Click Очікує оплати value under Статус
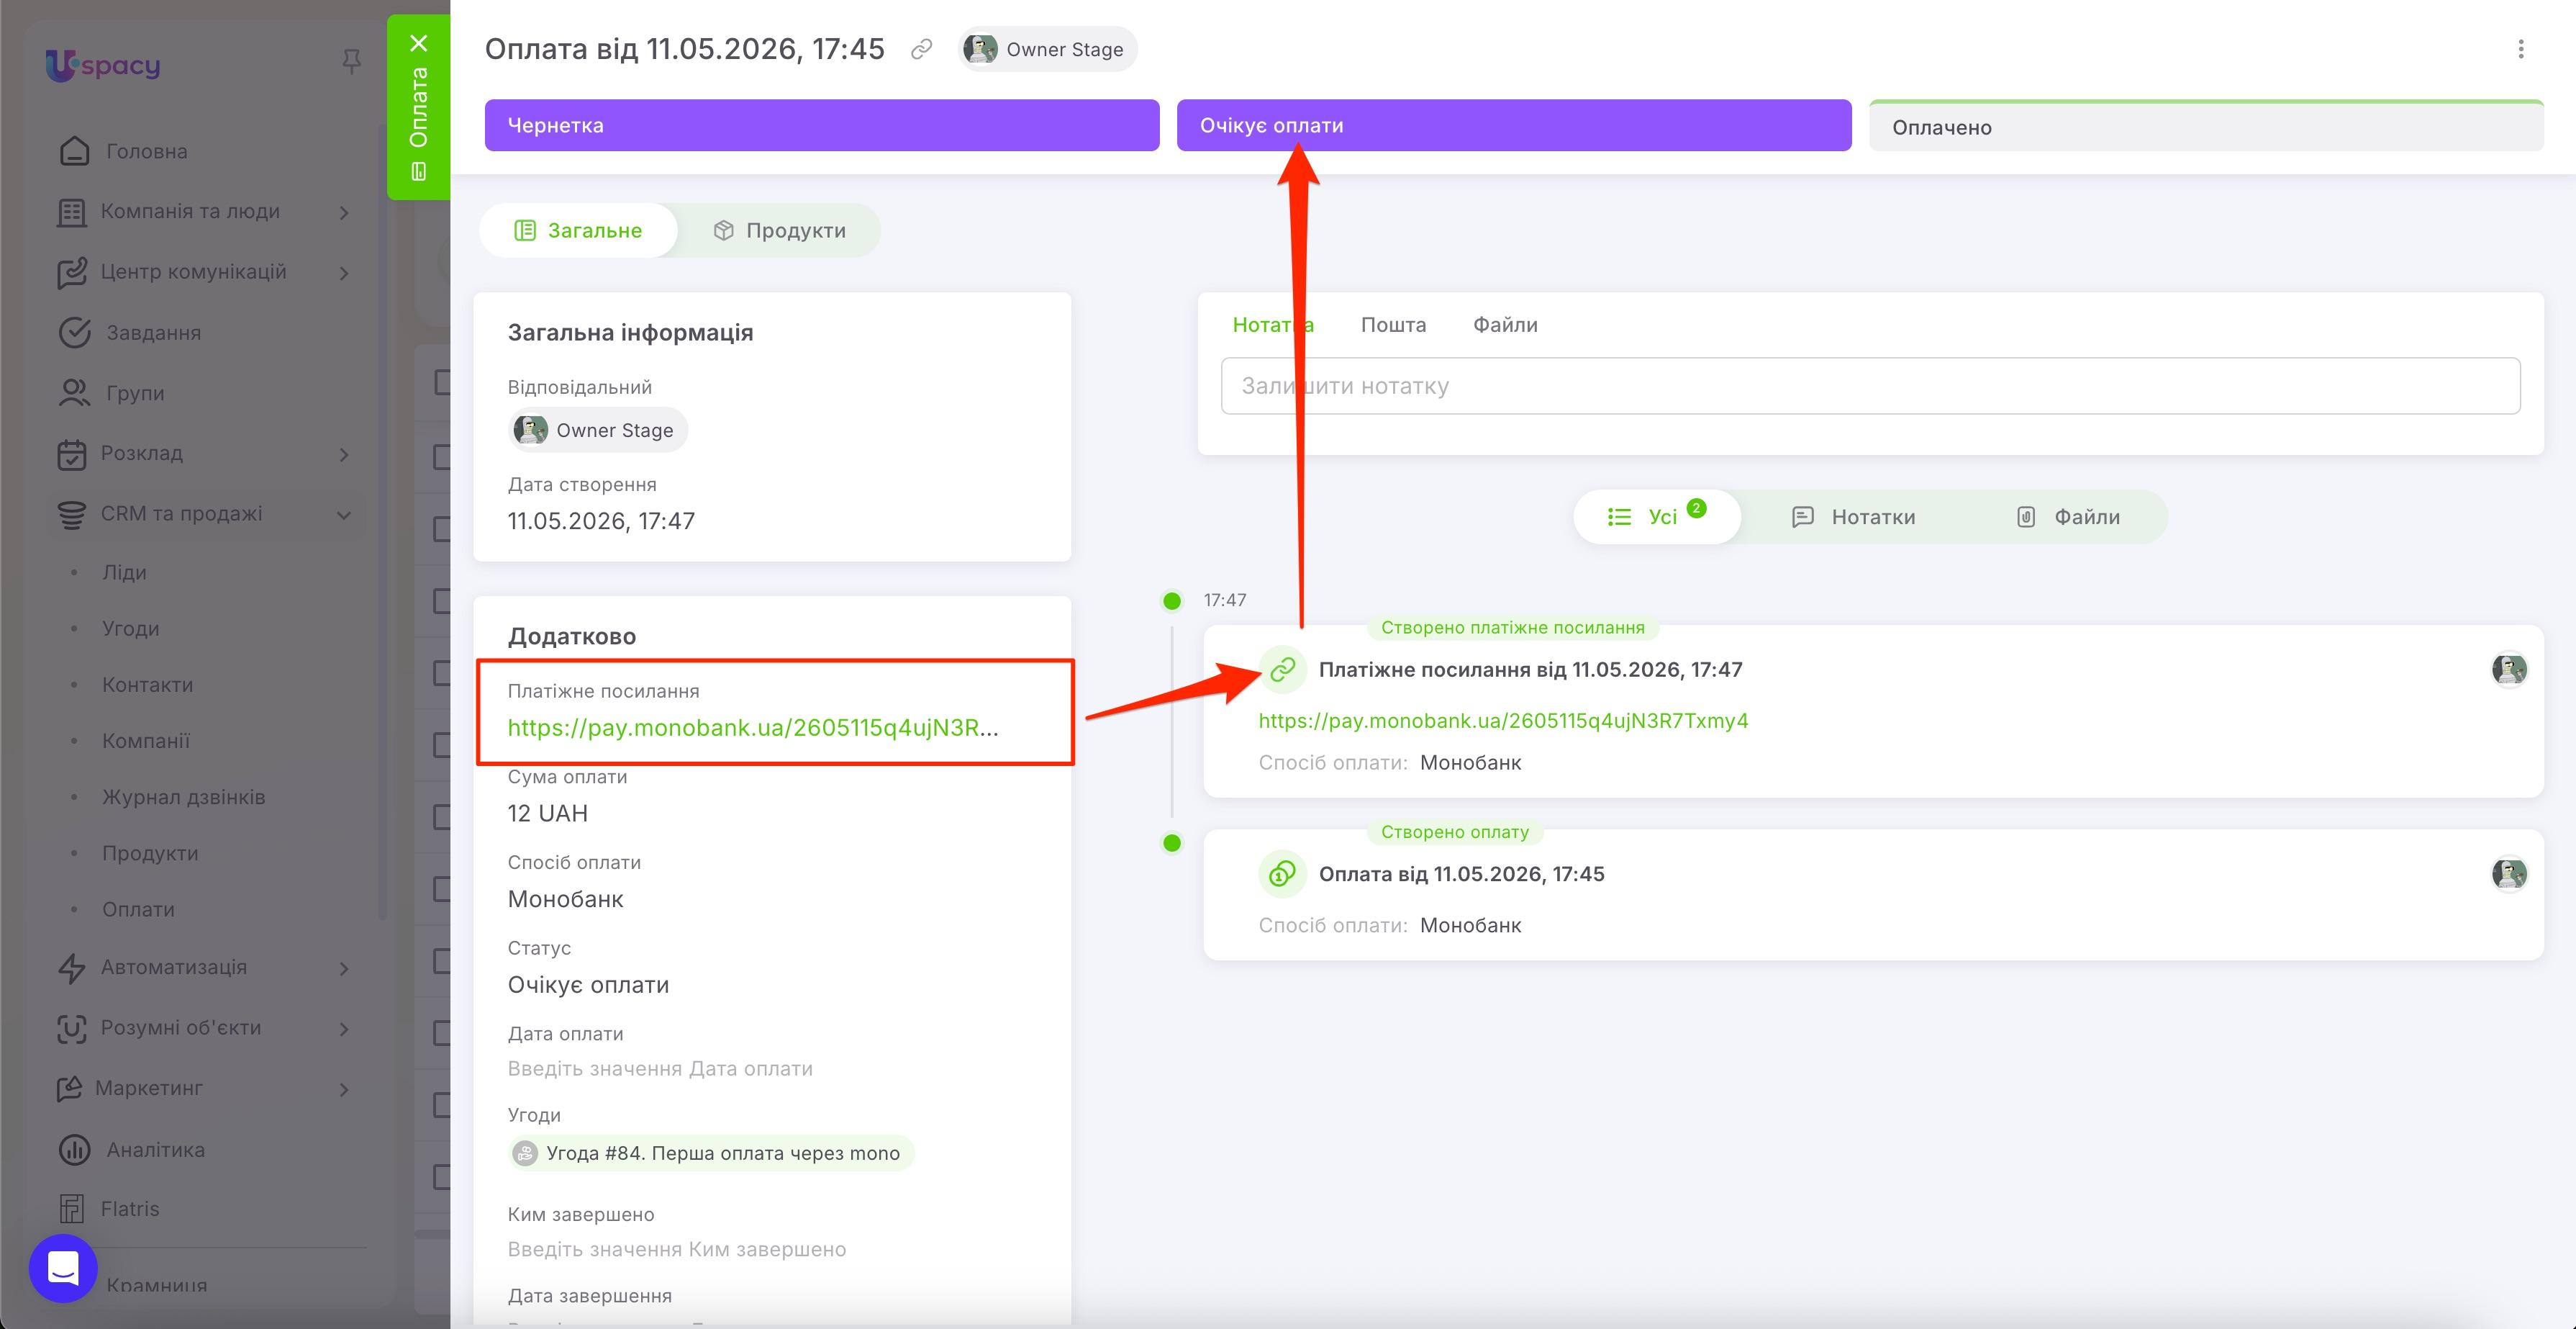The width and height of the screenshot is (2576, 1329). [588, 985]
